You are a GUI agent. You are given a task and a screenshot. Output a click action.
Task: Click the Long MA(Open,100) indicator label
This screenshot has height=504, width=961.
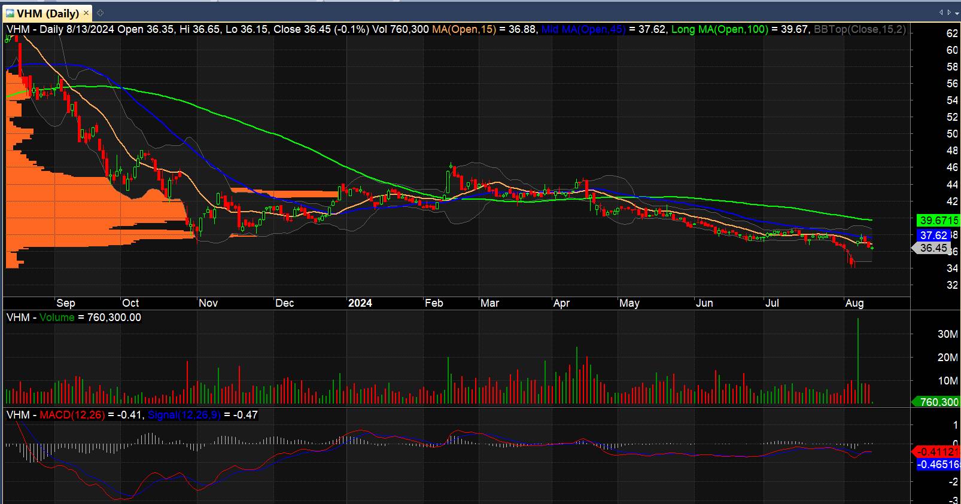(x=719, y=29)
